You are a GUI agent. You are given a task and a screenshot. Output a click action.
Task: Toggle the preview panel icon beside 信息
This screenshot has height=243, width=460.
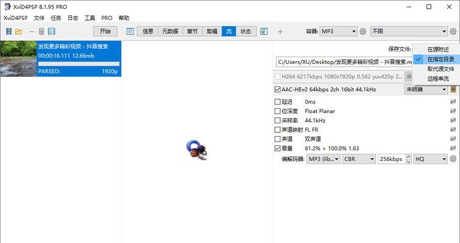click(130, 32)
